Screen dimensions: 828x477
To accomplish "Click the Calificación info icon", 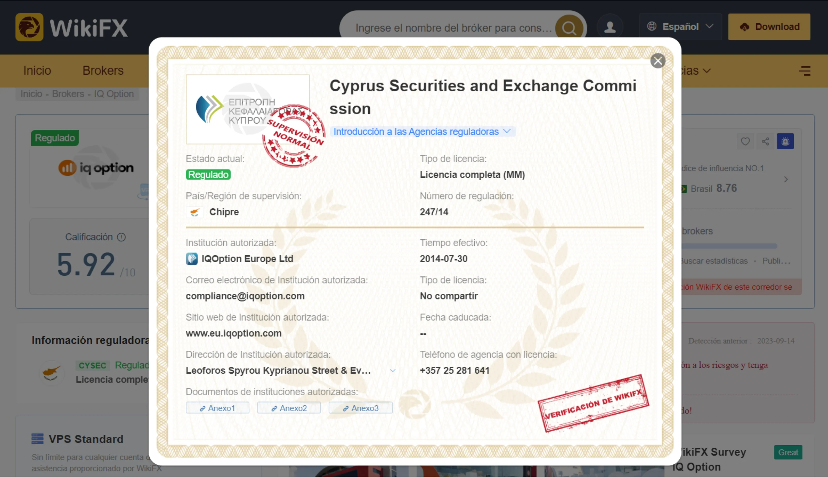I will coord(121,237).
